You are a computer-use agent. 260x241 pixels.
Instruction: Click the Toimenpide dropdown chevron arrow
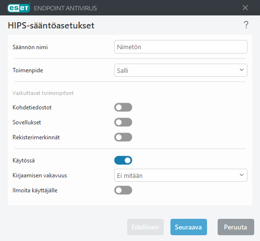pos(242,70)
